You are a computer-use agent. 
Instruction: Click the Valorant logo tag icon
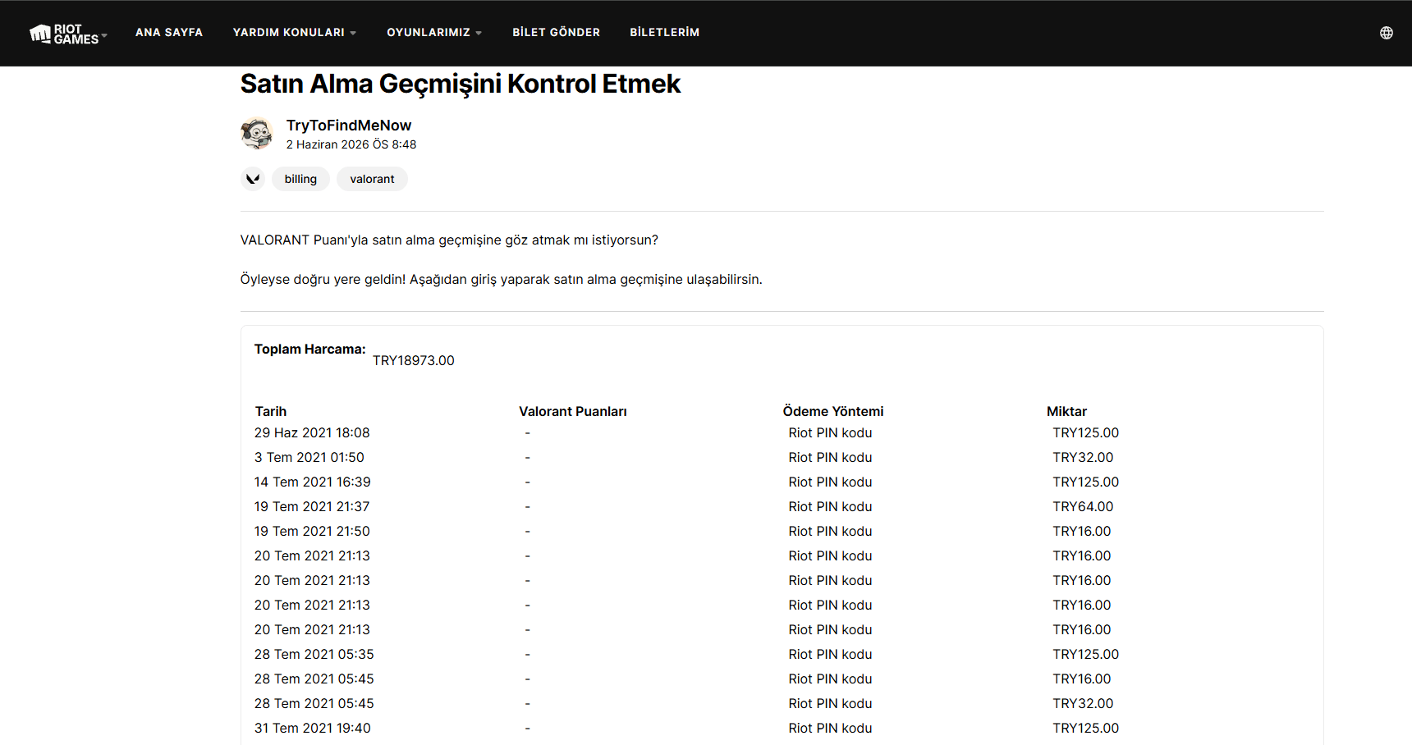coord(253,179)
